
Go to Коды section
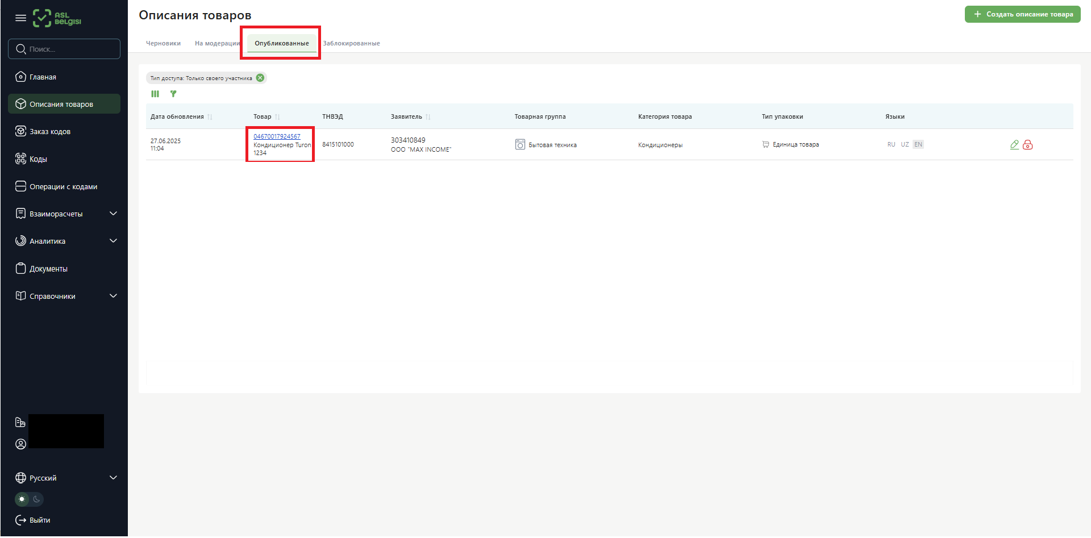pyautogui.click(x=38, y=160)
